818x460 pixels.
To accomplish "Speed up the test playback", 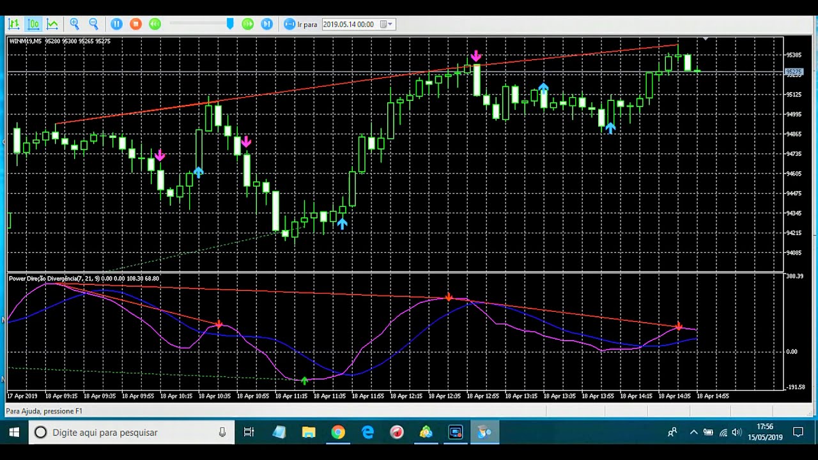I will pyautogui.click(x=248, y=24).
